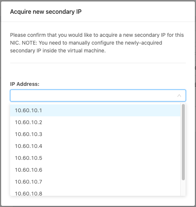Screen dimensions: 196x207
Task: Choose the 10.60.10.5 entry
Action: (x=95, y=158)
